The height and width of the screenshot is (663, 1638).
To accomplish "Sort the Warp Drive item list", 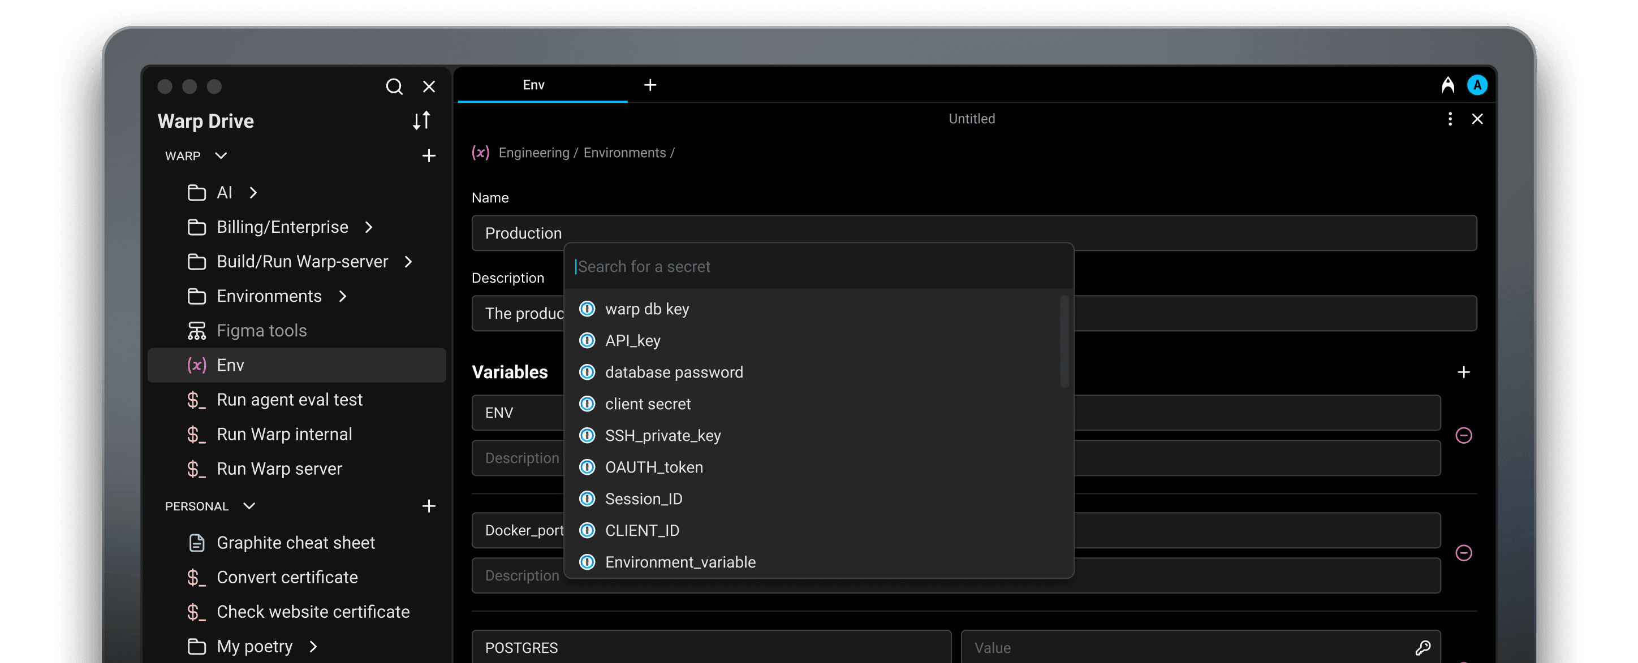I will pyautogui.click(x=421, y=120).
